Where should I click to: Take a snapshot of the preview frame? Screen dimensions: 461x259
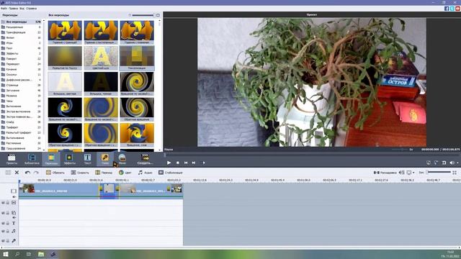[x=429, y=163]
